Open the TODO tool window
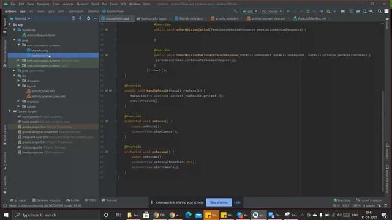 click(91, 200)
